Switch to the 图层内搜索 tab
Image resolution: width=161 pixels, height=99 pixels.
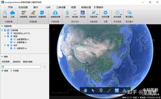(x=28, y=62)
